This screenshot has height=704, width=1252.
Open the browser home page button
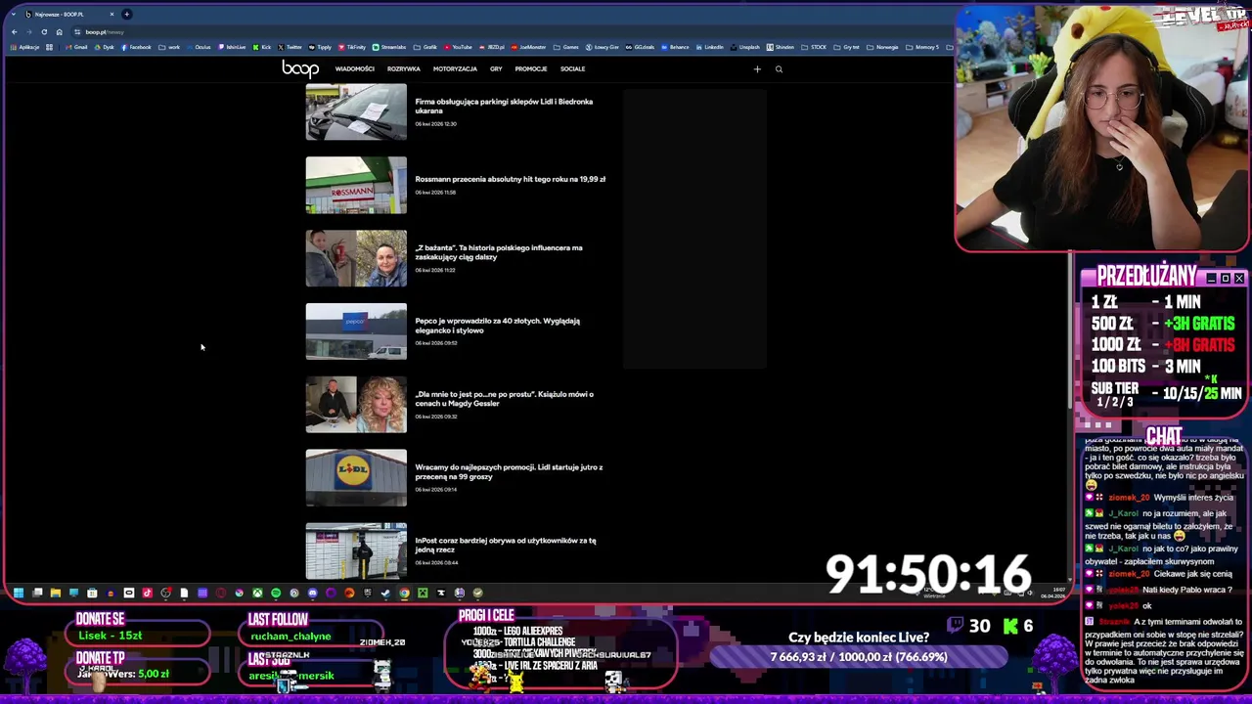point(59,32)
